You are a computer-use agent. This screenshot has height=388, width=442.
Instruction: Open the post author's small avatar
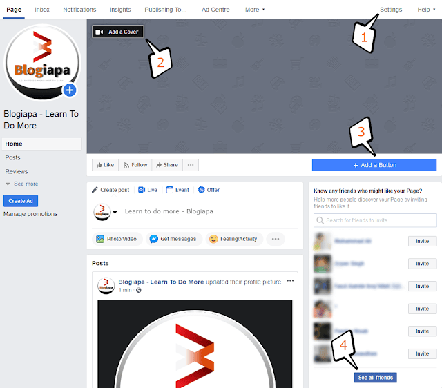106,285
